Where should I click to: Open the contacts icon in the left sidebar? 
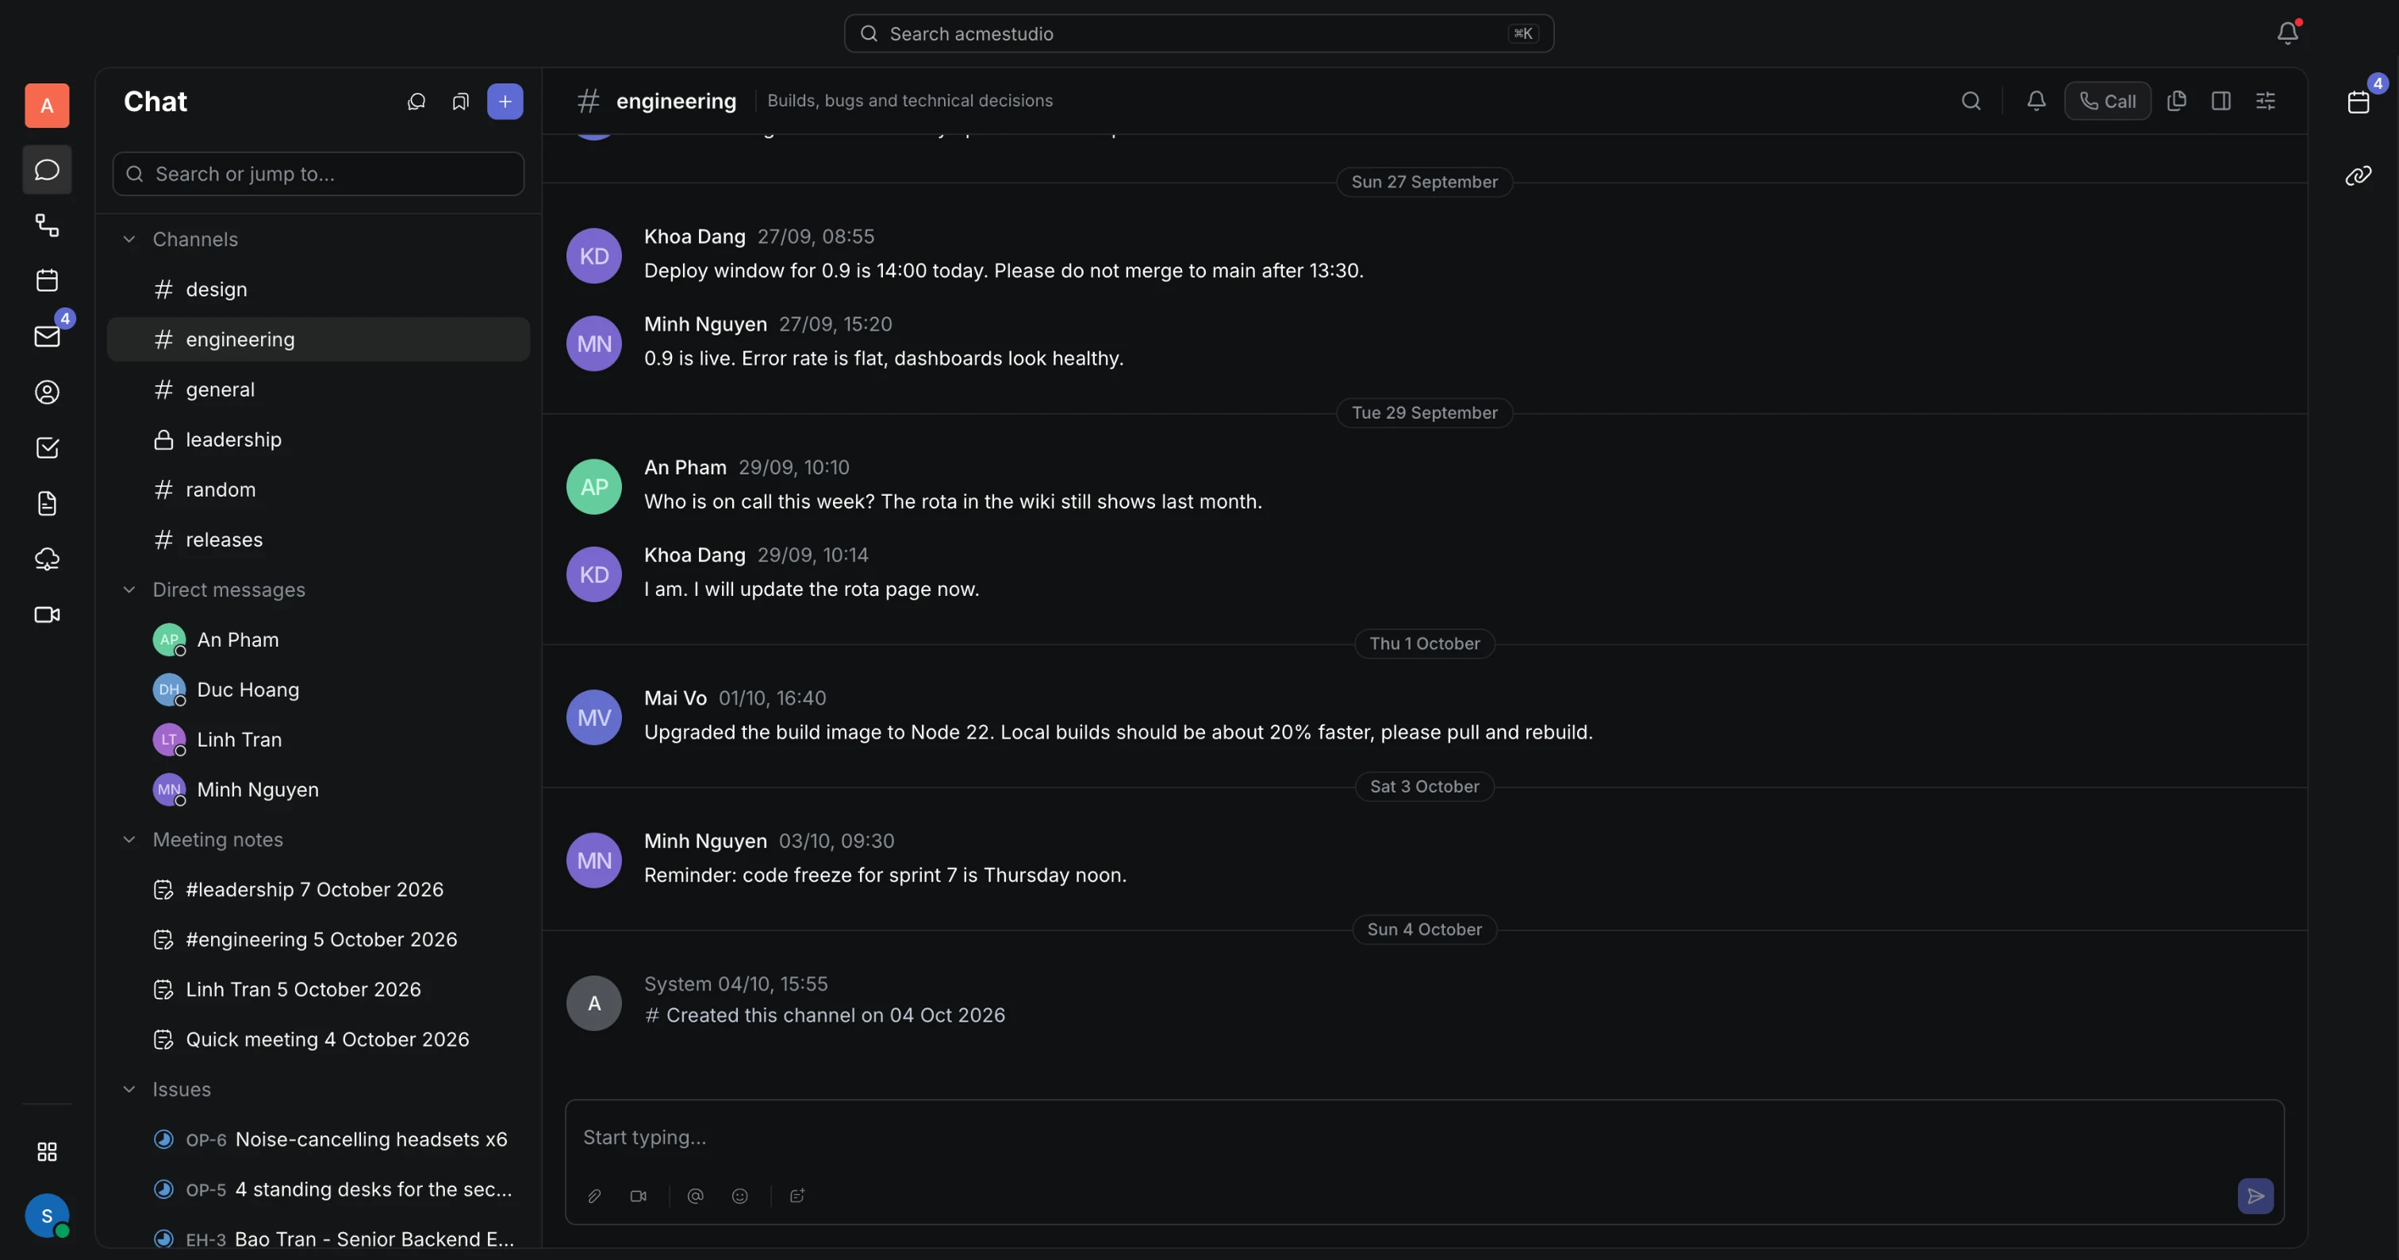click(x=47, y=392)
